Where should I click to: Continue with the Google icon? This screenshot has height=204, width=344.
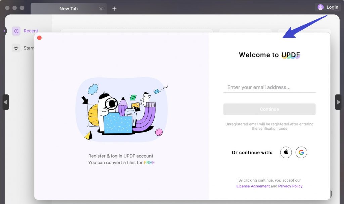[301, 152]
